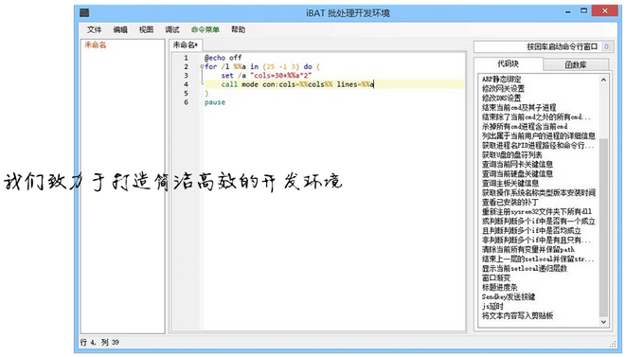The image size is (626, 357).
Task: Open the 帮助 menu
Action: coord(238,29)
